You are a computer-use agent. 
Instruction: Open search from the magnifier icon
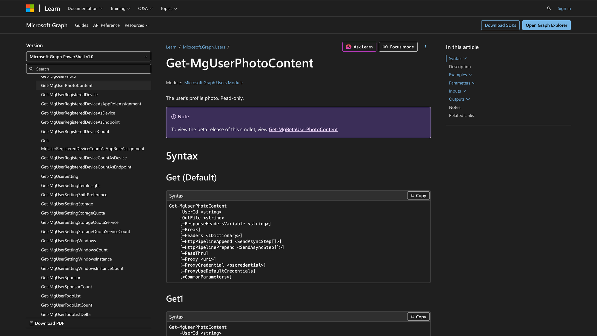tap(549, 8)
